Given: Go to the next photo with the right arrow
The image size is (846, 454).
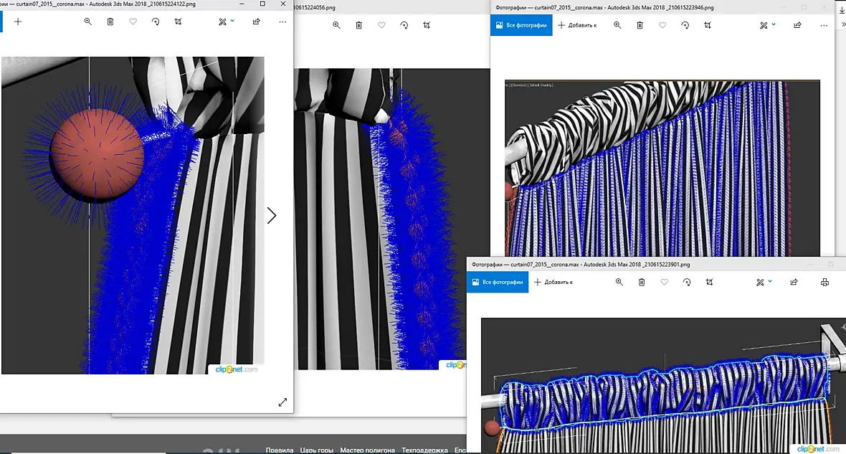Looking at the screenshot, I should [272, 215].
